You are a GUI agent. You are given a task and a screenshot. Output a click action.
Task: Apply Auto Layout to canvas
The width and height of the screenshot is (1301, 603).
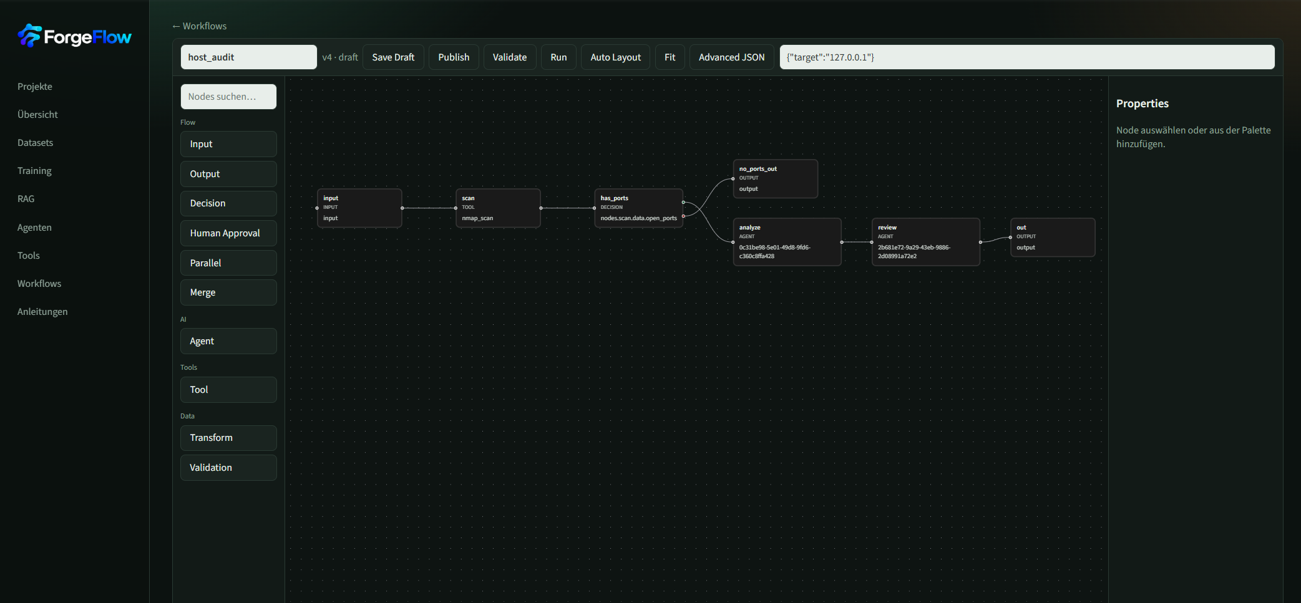coord(615,57)
